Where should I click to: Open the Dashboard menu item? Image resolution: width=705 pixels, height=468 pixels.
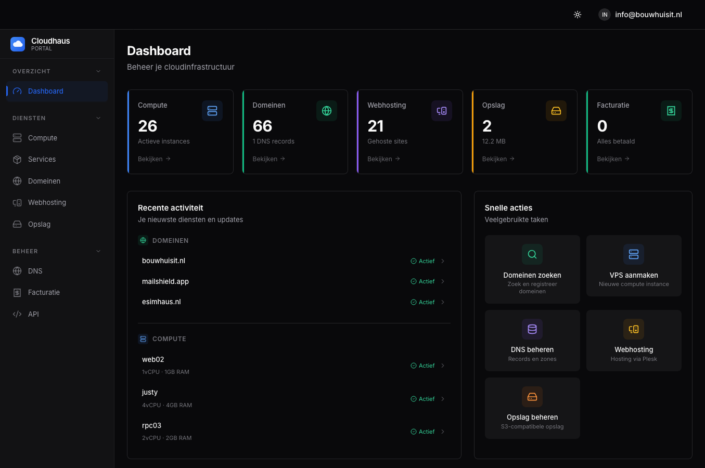pos(45,90)
